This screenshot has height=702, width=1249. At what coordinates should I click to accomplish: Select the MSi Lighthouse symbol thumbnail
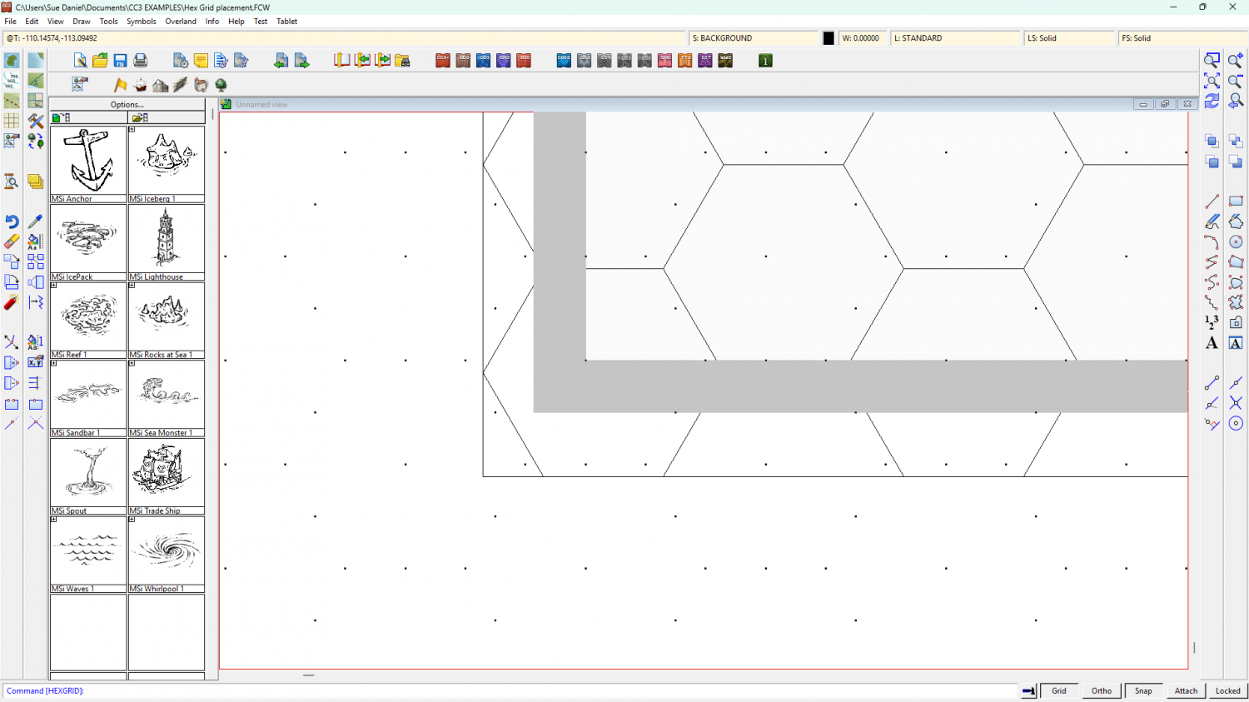(167, 238)
